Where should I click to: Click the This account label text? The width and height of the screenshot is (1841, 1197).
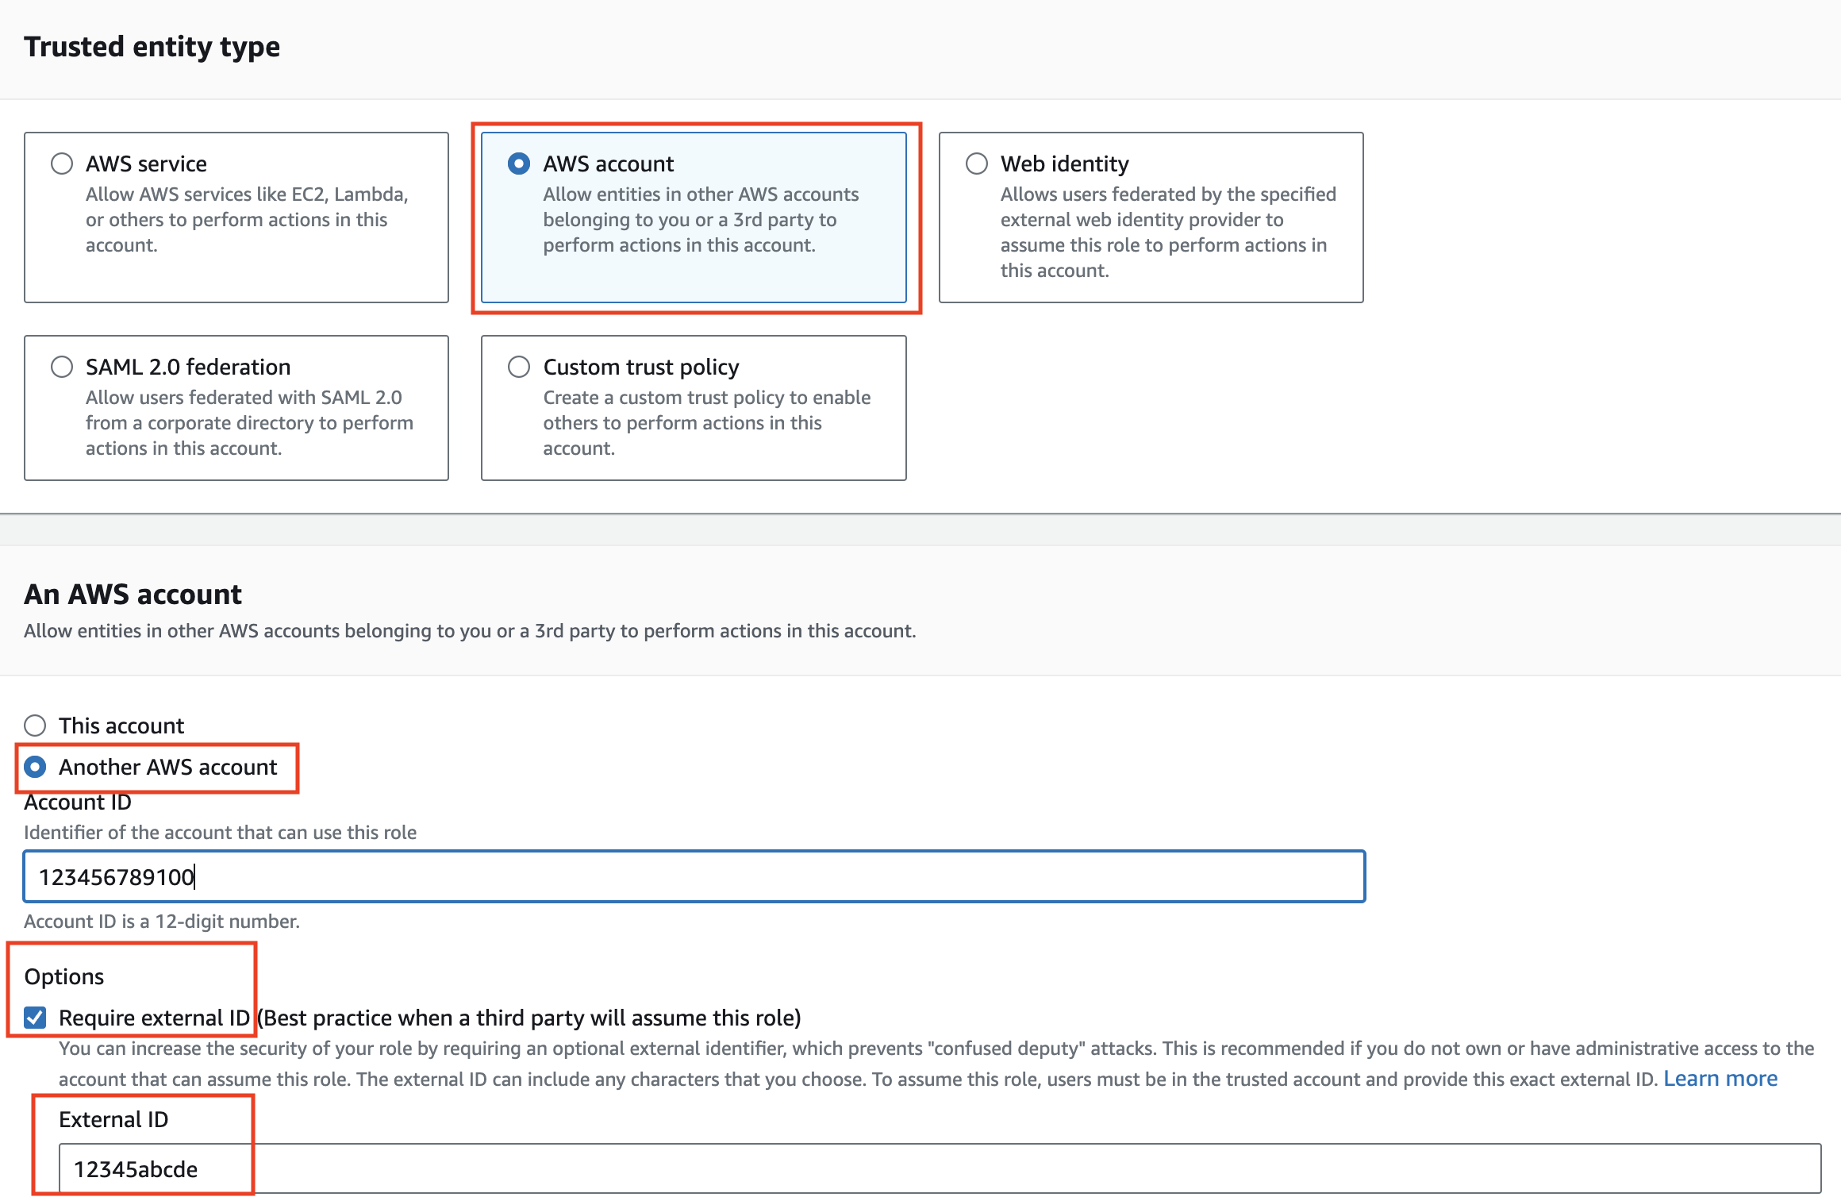coord(121,726)
